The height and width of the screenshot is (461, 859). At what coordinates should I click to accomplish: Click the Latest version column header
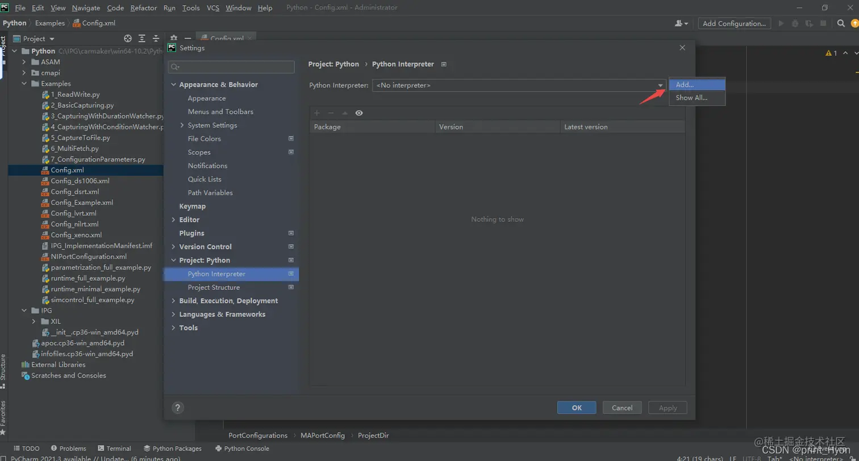pos(622,127)
